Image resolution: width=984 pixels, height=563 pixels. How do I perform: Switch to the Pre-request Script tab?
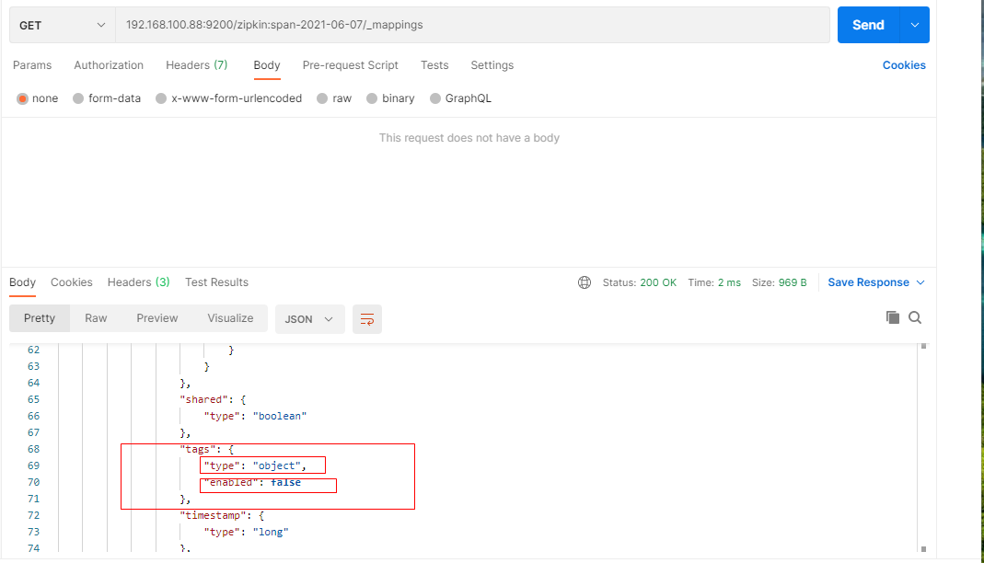tap(350, 65)
